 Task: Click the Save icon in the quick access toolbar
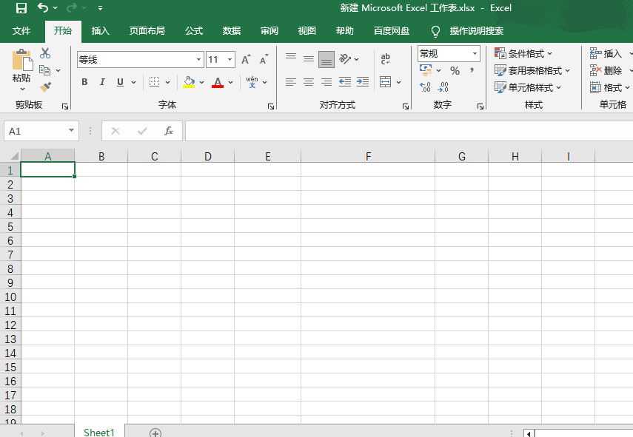[x=21, y=8]
